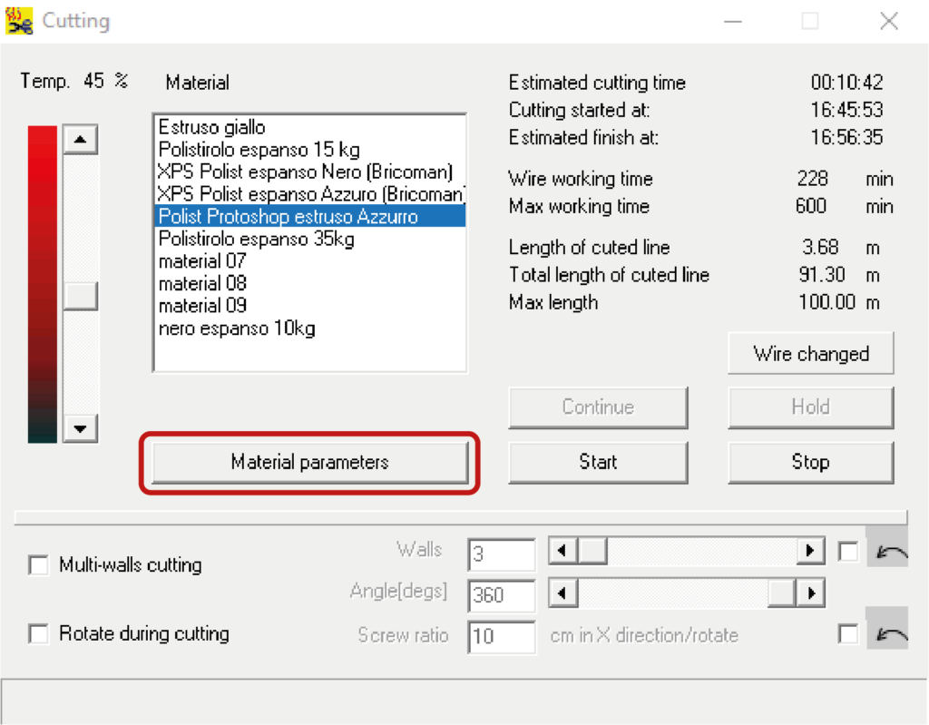Click the Screw ratio input field

501,637
